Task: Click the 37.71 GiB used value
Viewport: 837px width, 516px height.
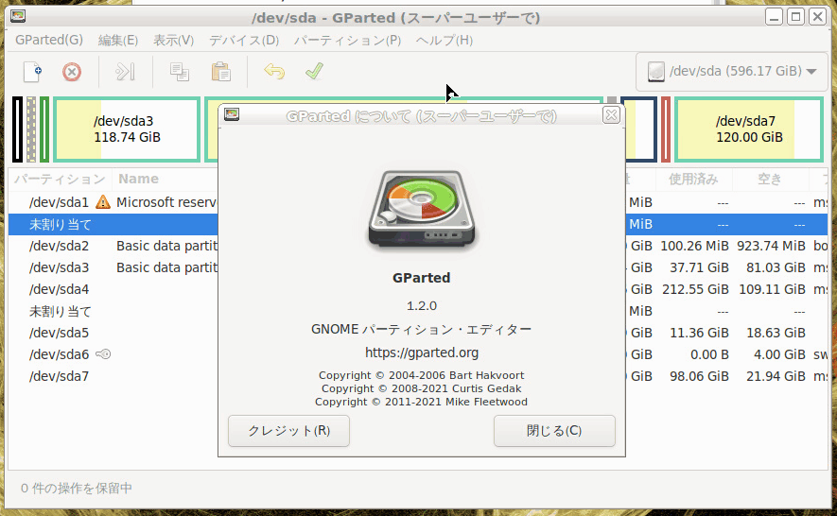Action: click(x=699, y=267)
